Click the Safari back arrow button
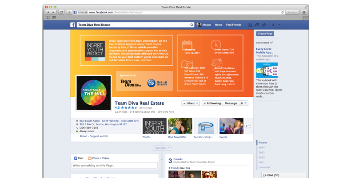351x182 pixels. tap(49, 12)
